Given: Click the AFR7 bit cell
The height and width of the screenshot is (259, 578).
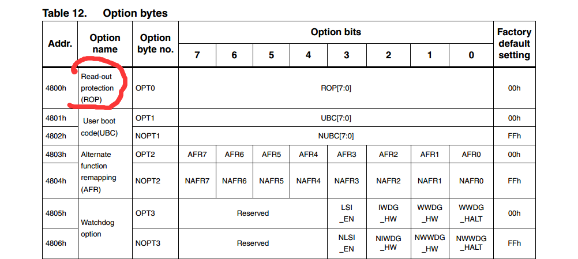Looking at the screenshot, I should pyautogui.click(x=197, y=155).
